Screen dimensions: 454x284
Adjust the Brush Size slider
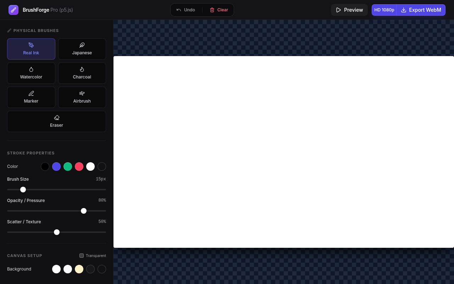[23, 190]
